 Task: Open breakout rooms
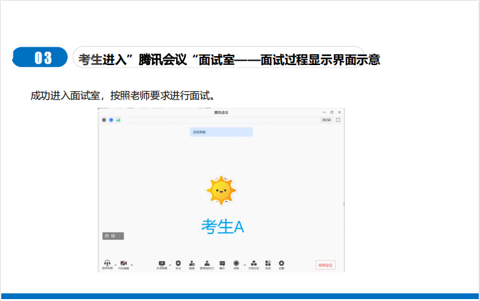pyautogui.click(x=253, y=263)
